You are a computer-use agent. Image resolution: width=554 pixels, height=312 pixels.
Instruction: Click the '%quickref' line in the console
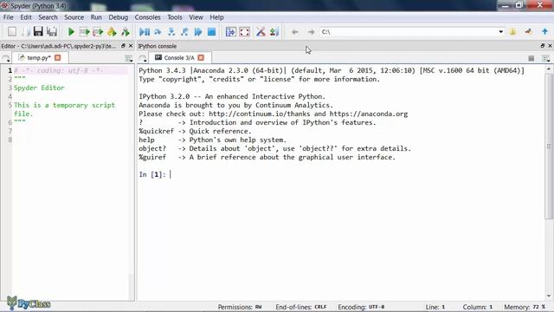tap(195, 131)
